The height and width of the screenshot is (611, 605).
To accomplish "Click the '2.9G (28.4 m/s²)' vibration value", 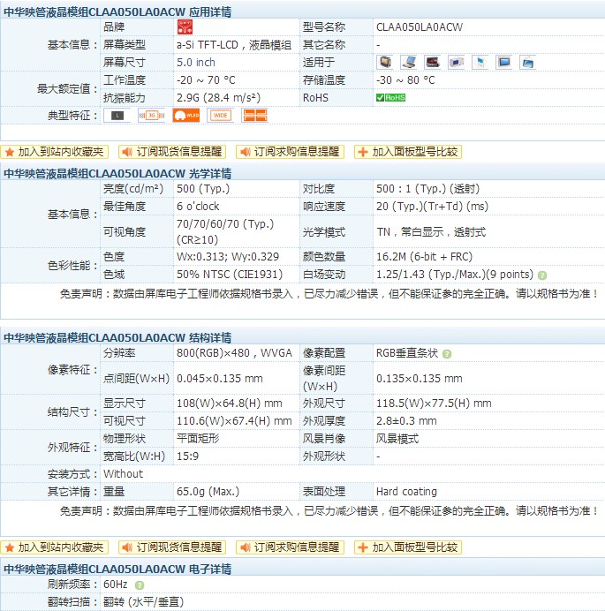I will click(218, 98).
